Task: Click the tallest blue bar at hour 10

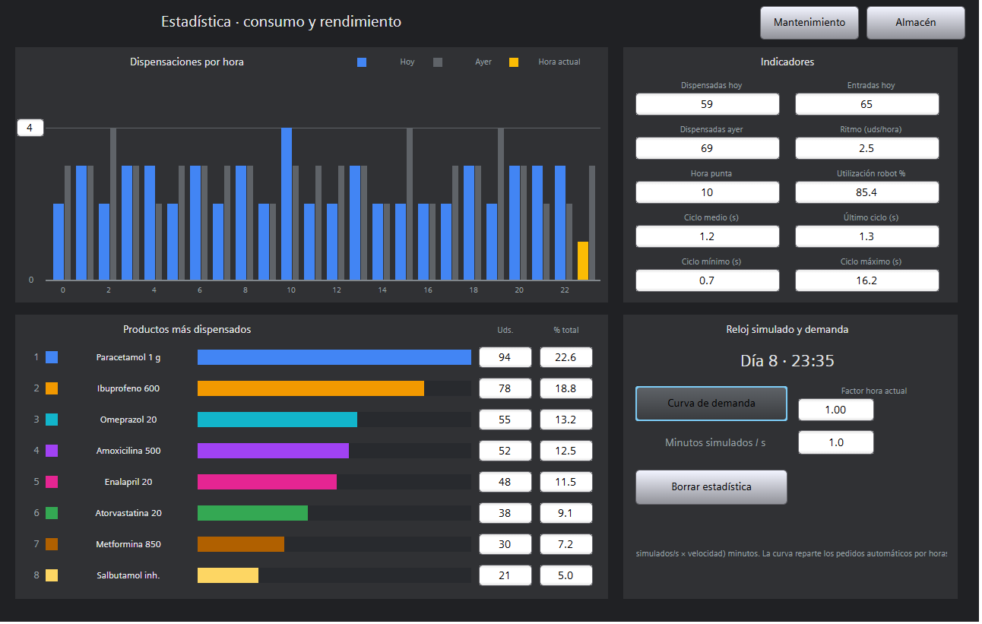Action: click(x=287, y=204)
